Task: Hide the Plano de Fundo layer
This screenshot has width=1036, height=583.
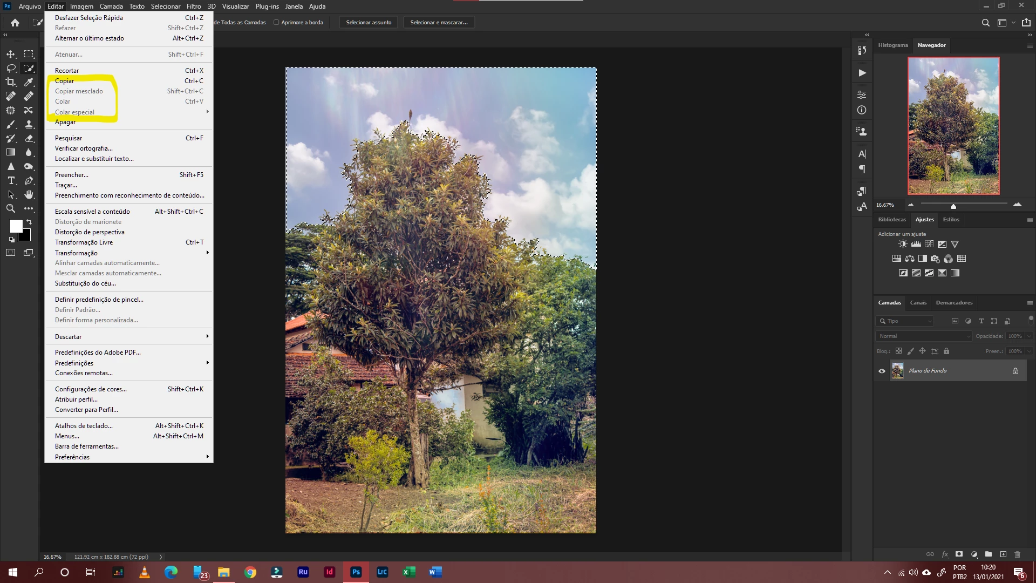Action: [x=882, y=371]
